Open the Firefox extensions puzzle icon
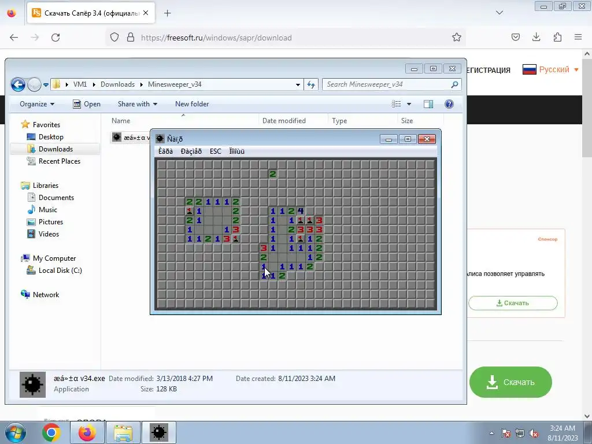 click(x=557, y=37)
